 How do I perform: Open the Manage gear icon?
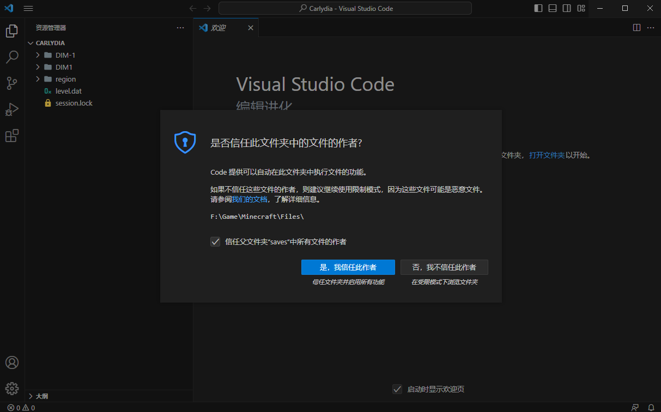pyautogui.click(x=12, y=388)
